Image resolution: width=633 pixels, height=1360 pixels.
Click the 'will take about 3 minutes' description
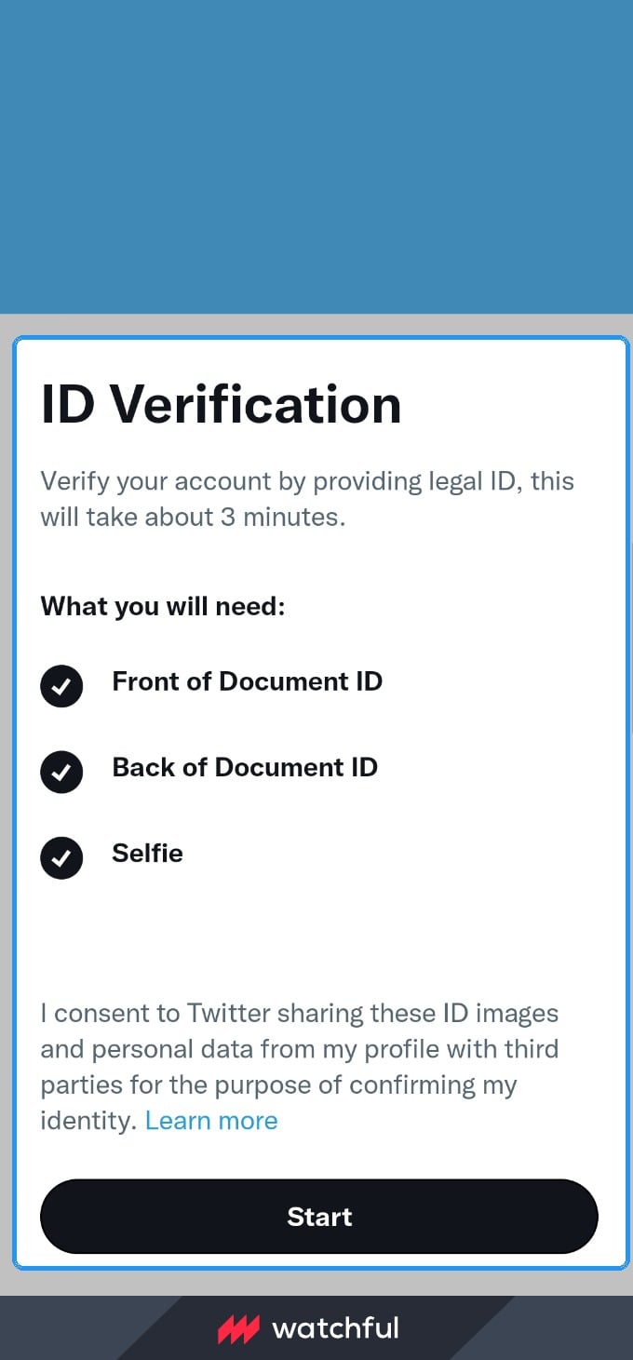pos(193,517)
